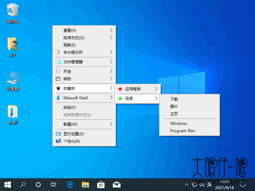Click the pink braces Develop (开发) icon
This screenshot has height=191, width=255.
coord(58,71)
